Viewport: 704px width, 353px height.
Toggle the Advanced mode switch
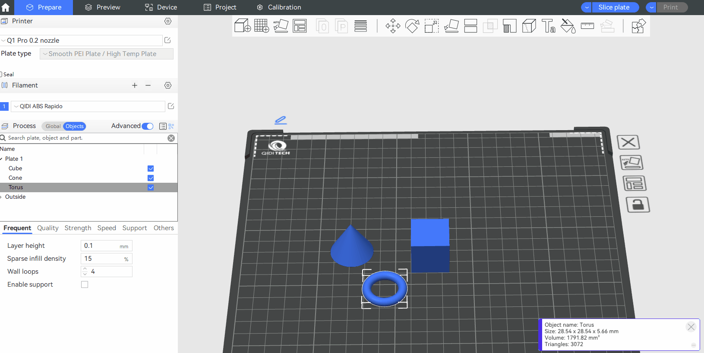tap(148, 126)
